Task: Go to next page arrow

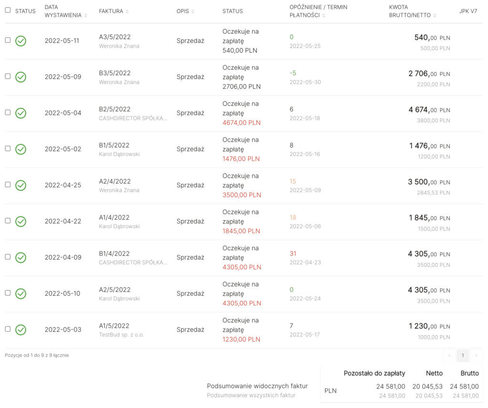Action: click(x=476, y=356)
